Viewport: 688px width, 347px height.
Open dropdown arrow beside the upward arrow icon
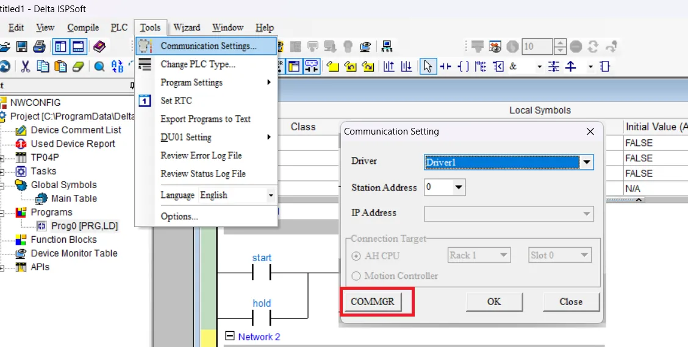(x=590, y=66)
